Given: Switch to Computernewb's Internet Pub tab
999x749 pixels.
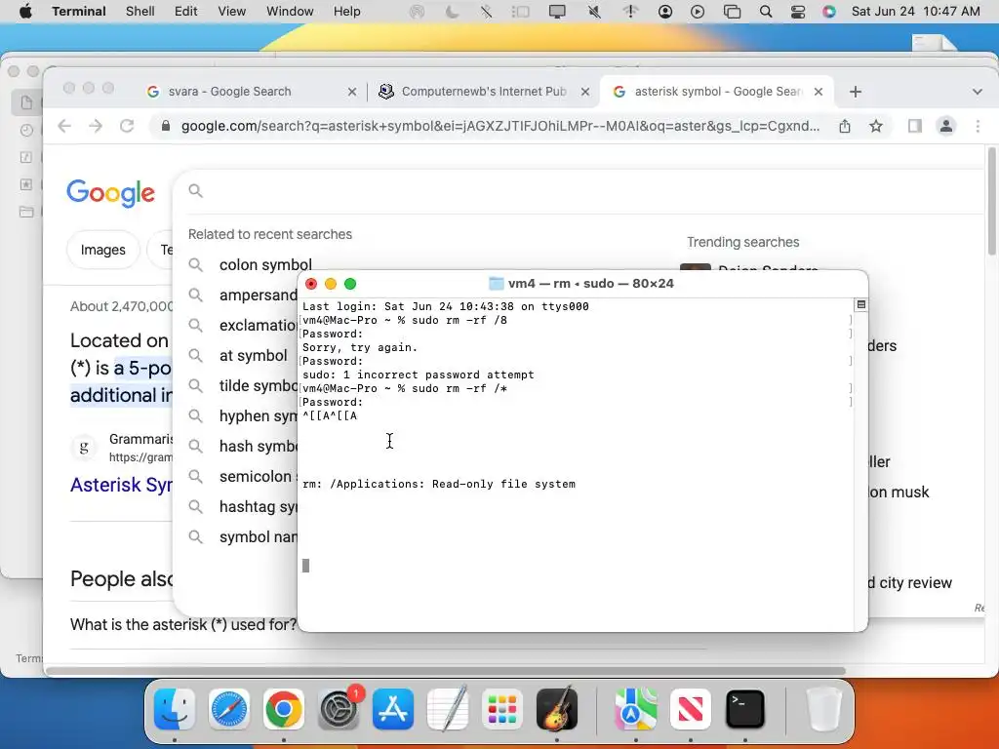Looking at the screenshot, I should click(x=483, y=91).
